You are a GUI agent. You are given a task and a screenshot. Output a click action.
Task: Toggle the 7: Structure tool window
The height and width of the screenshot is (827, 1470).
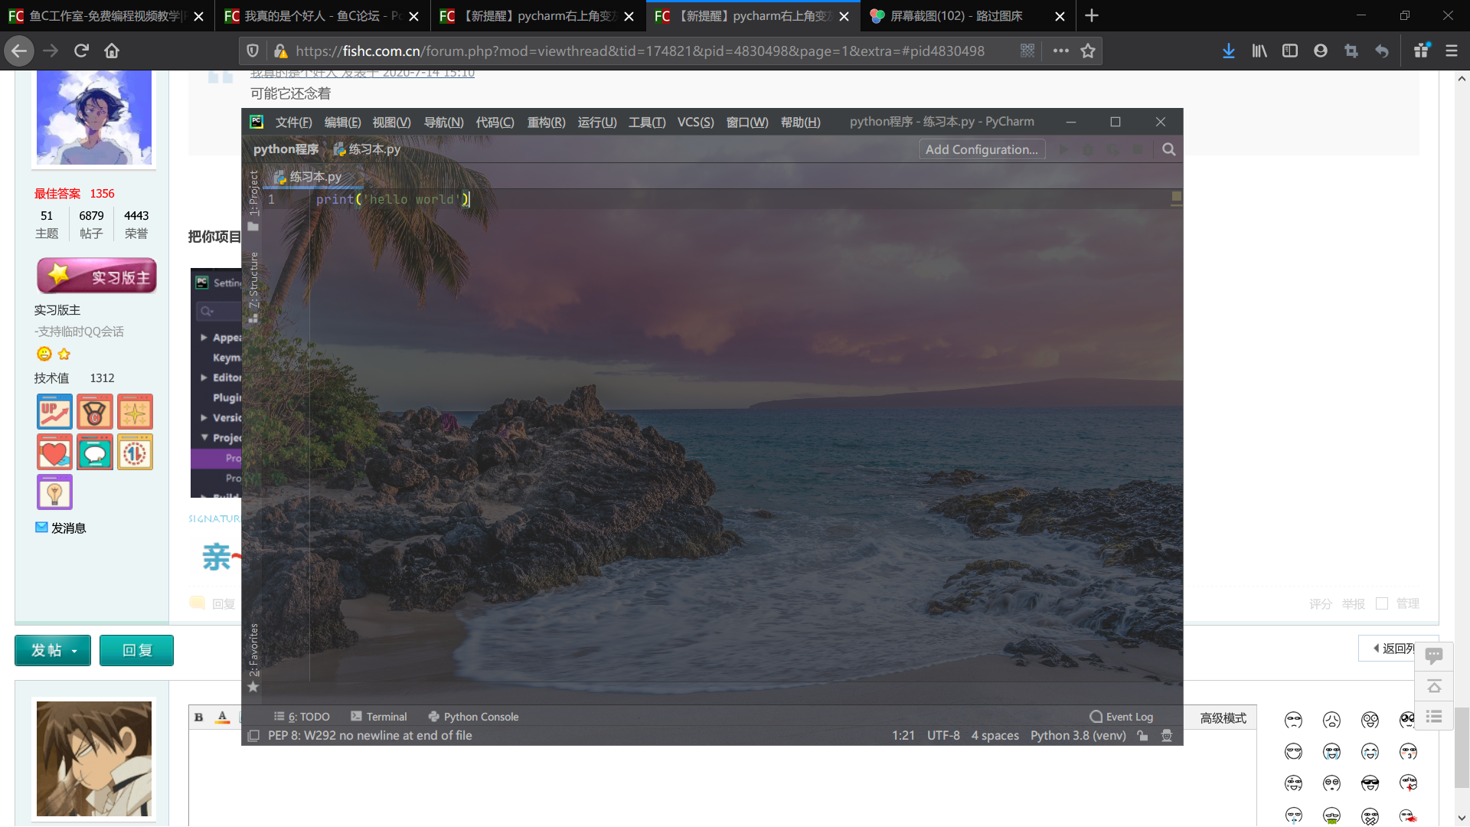[x=253, y=287]
